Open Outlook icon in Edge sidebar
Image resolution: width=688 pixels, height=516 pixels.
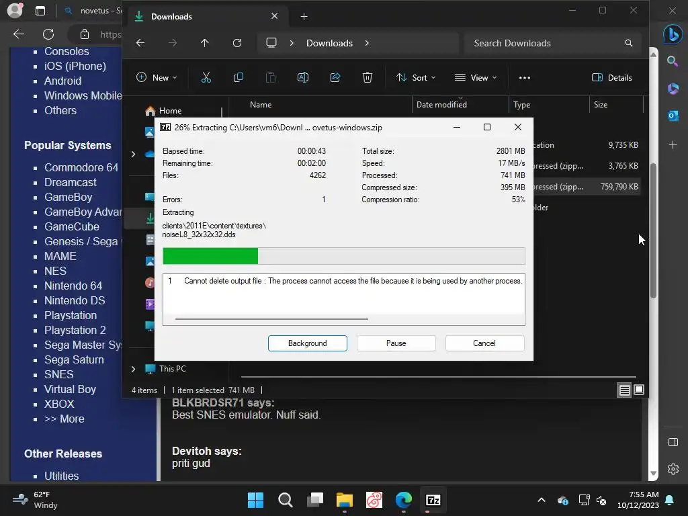(673, 116)
